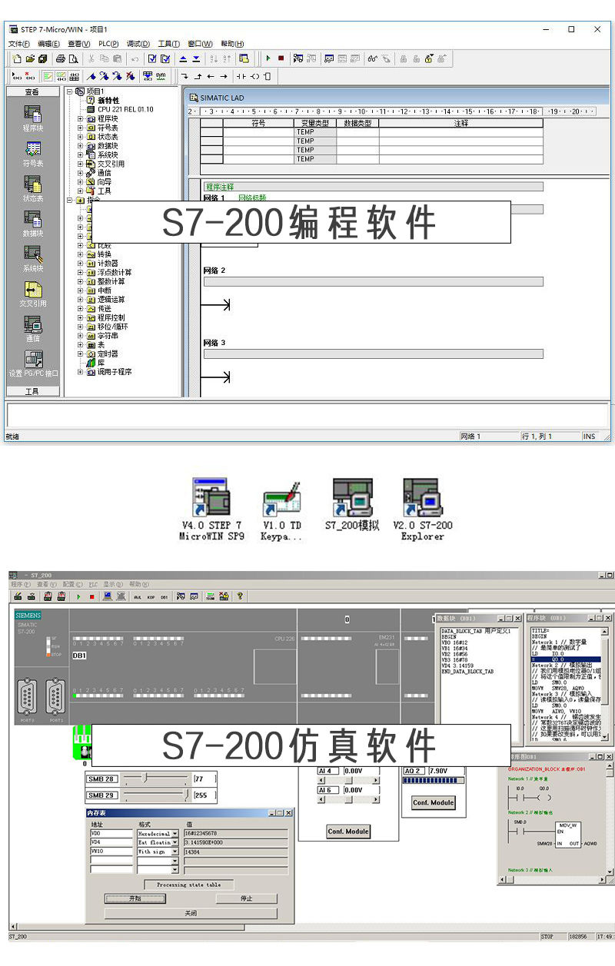This screenshot has height=966, width=615.
Task: Open the 编辑(E) menu
Action: (x=49, y=44)
